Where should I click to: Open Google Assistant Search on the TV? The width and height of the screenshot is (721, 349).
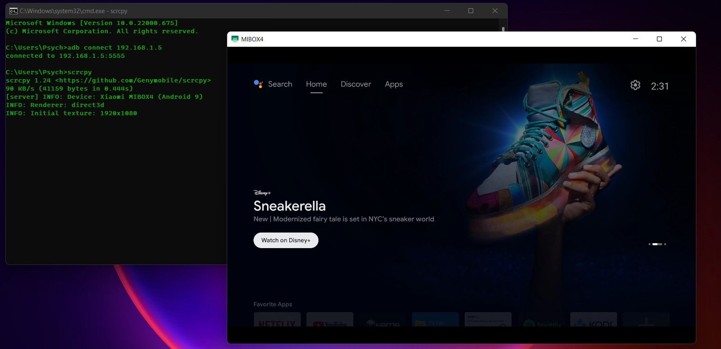(258, 84)
